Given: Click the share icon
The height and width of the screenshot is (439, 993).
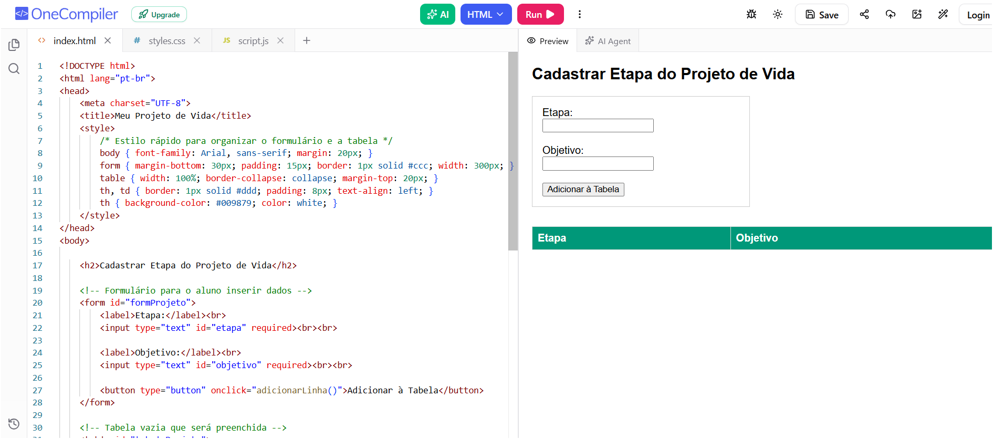Looking at the screenshot, I should pos(864,14).
